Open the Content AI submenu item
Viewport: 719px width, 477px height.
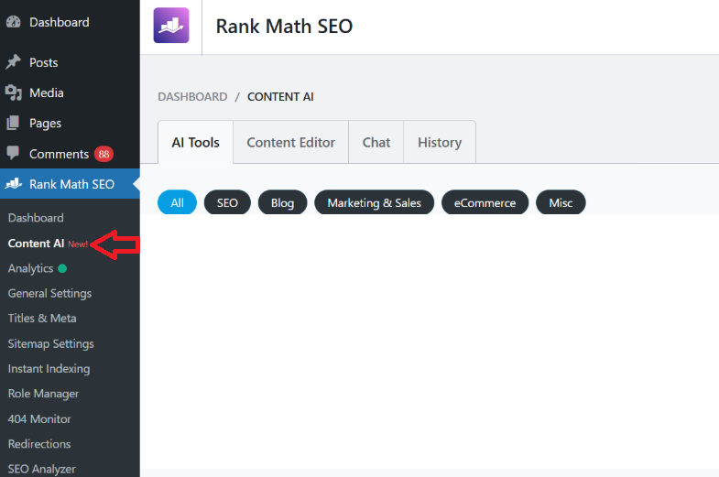click(36, 244)
